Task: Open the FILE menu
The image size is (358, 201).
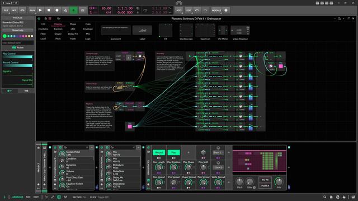Action: 6,10
